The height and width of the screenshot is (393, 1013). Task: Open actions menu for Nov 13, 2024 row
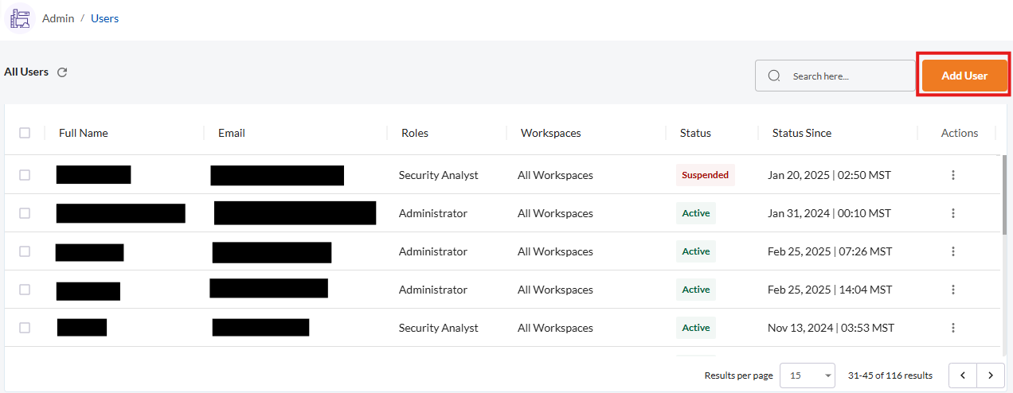tap(953, 328)
